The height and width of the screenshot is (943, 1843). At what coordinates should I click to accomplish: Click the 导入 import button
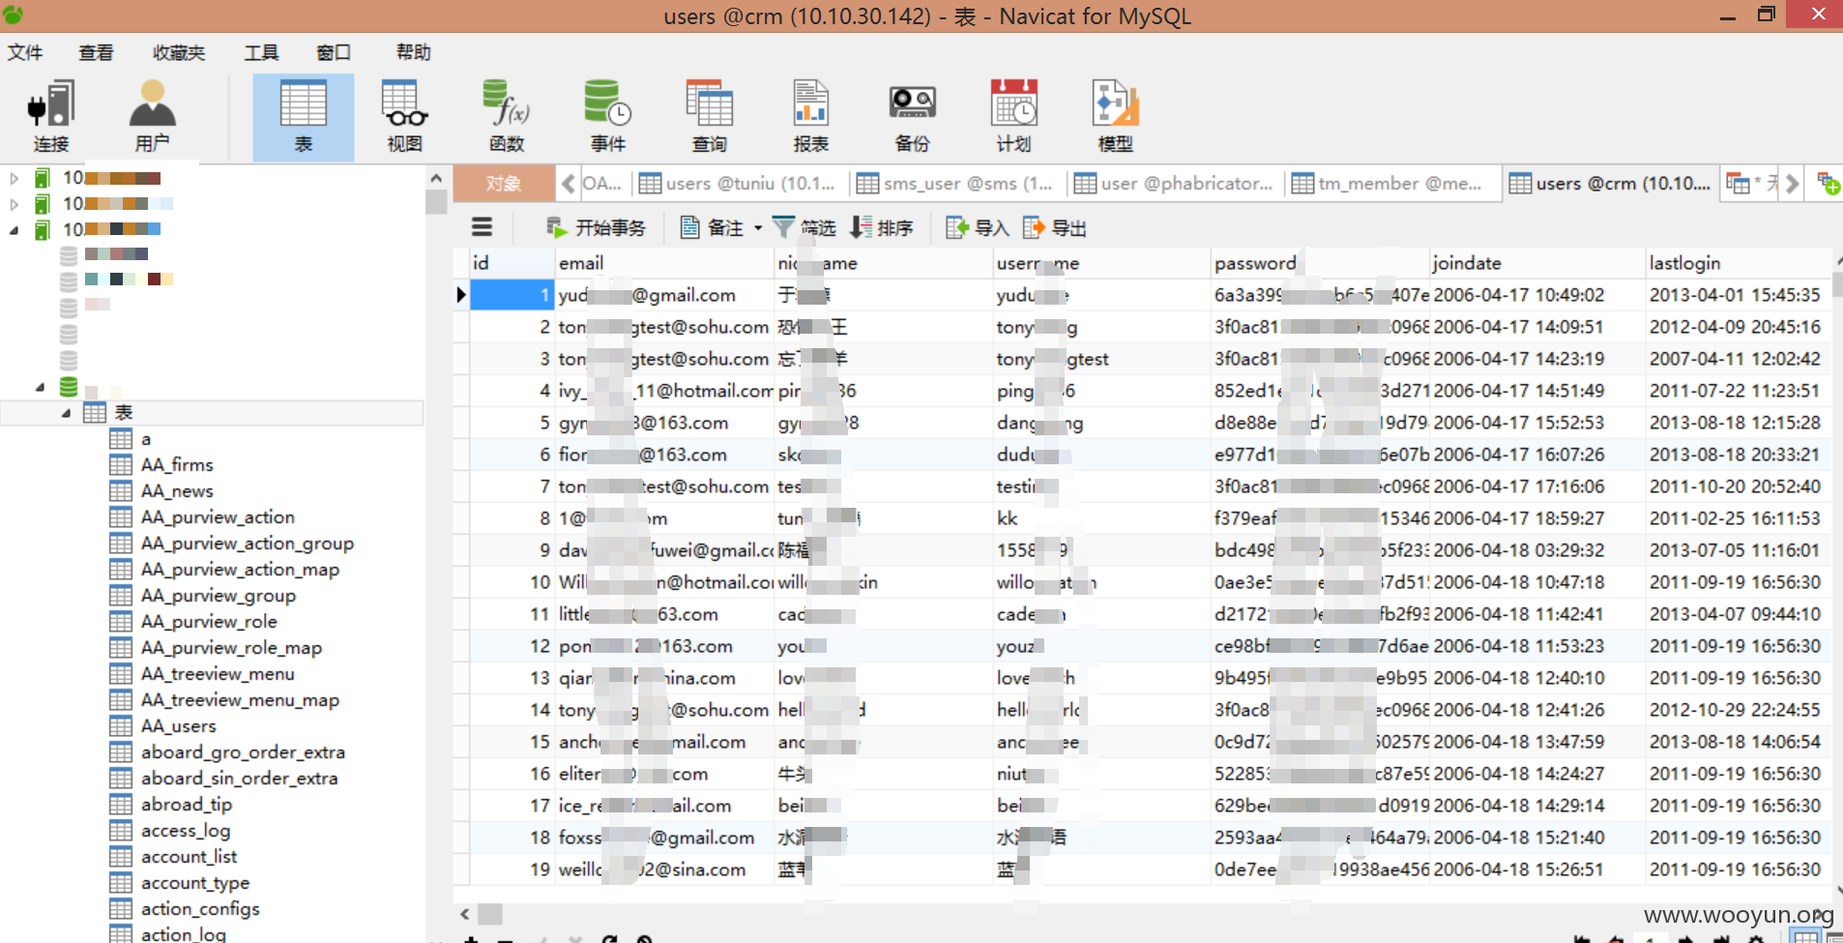coord(978,227)
